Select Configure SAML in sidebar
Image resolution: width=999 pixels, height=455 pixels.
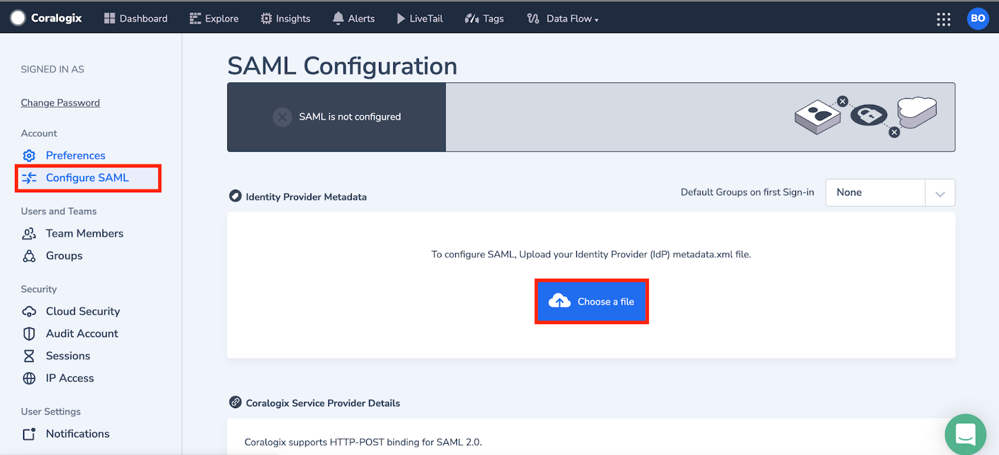pos(87,178)
